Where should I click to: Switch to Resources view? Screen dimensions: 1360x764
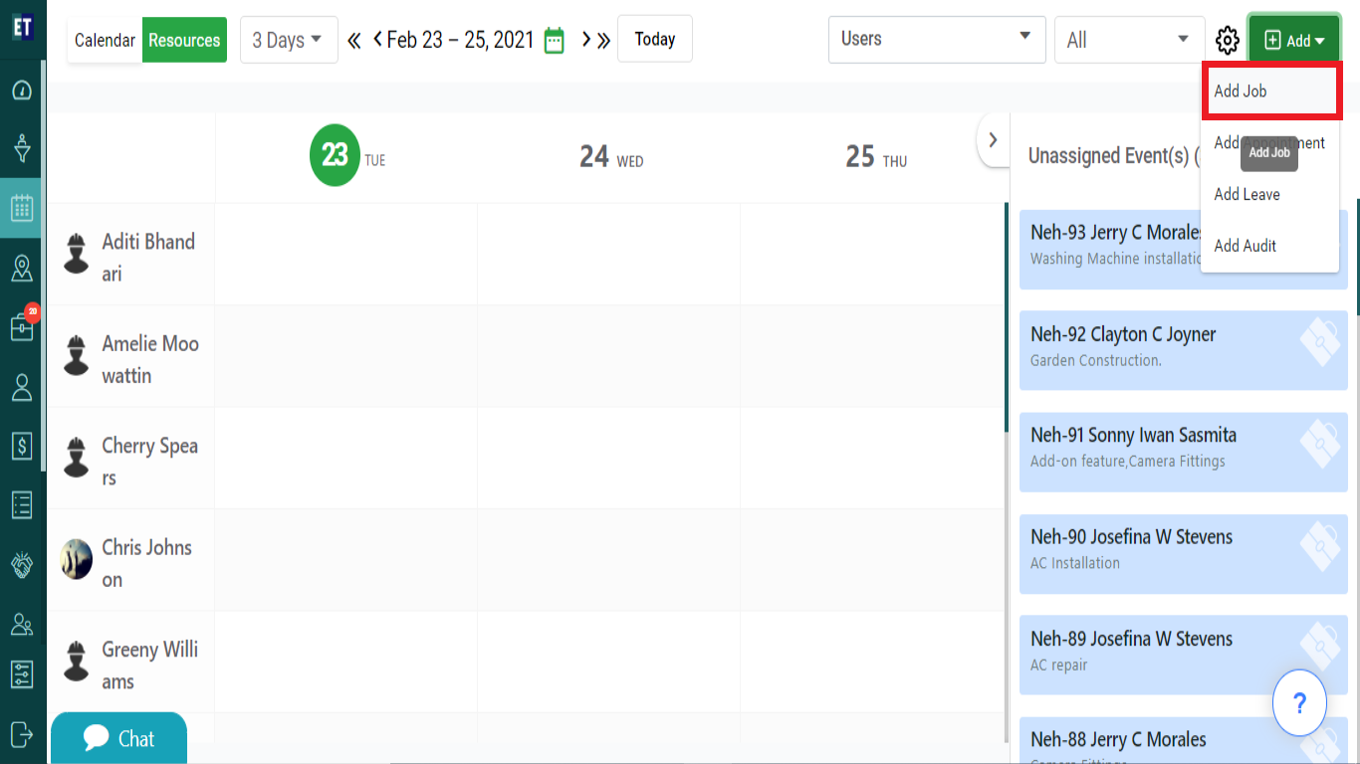click(x=184, y=40)
